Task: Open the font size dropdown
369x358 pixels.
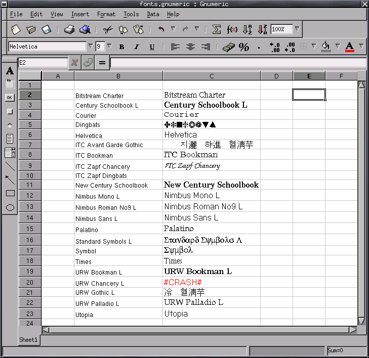Action: pos(109,46)
